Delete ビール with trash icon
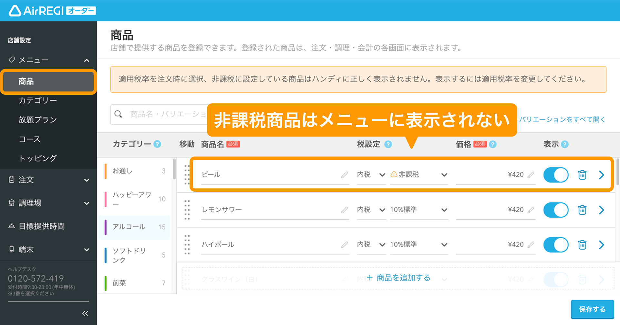620x325 pixels. pyautogui.click(x=582, y=175)
